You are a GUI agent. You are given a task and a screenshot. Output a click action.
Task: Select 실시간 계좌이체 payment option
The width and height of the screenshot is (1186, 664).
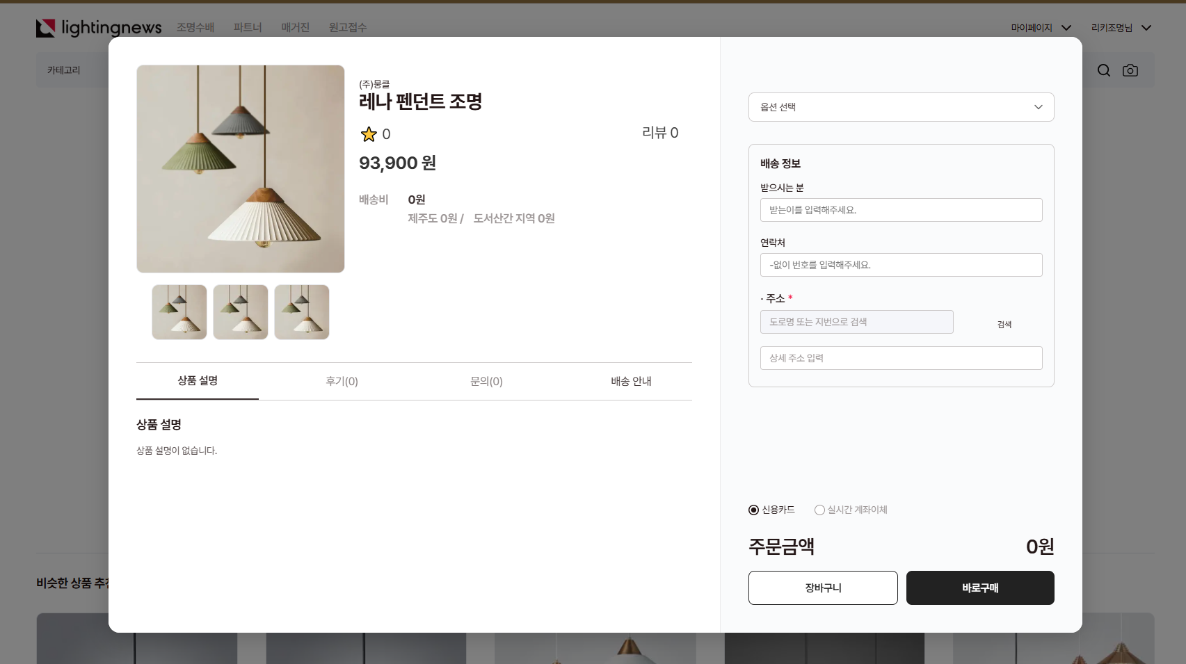tap(819, 510)
